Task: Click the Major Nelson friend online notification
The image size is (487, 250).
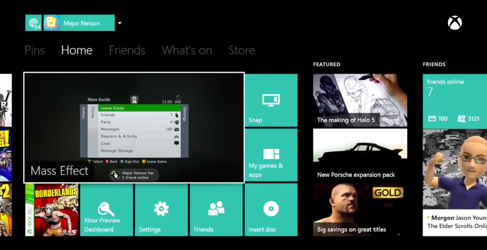Action: (x=134, y=175)
